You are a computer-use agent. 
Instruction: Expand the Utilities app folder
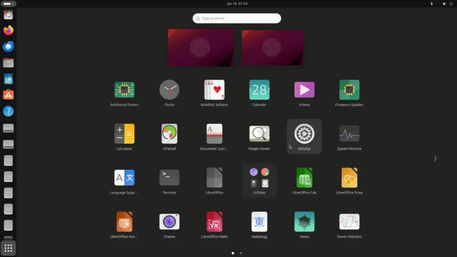[x=259, y=178]
